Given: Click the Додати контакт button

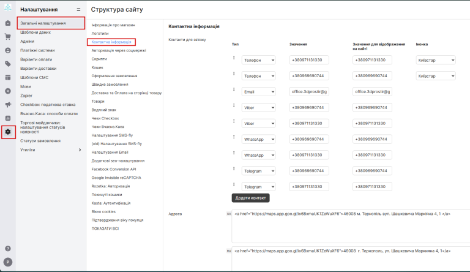Looking at the screenshot, I should click(250, 198).
